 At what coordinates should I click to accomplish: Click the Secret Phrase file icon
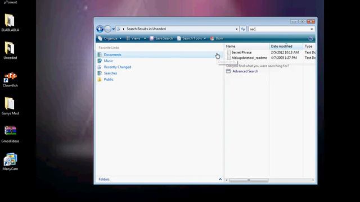pos(229,52)
